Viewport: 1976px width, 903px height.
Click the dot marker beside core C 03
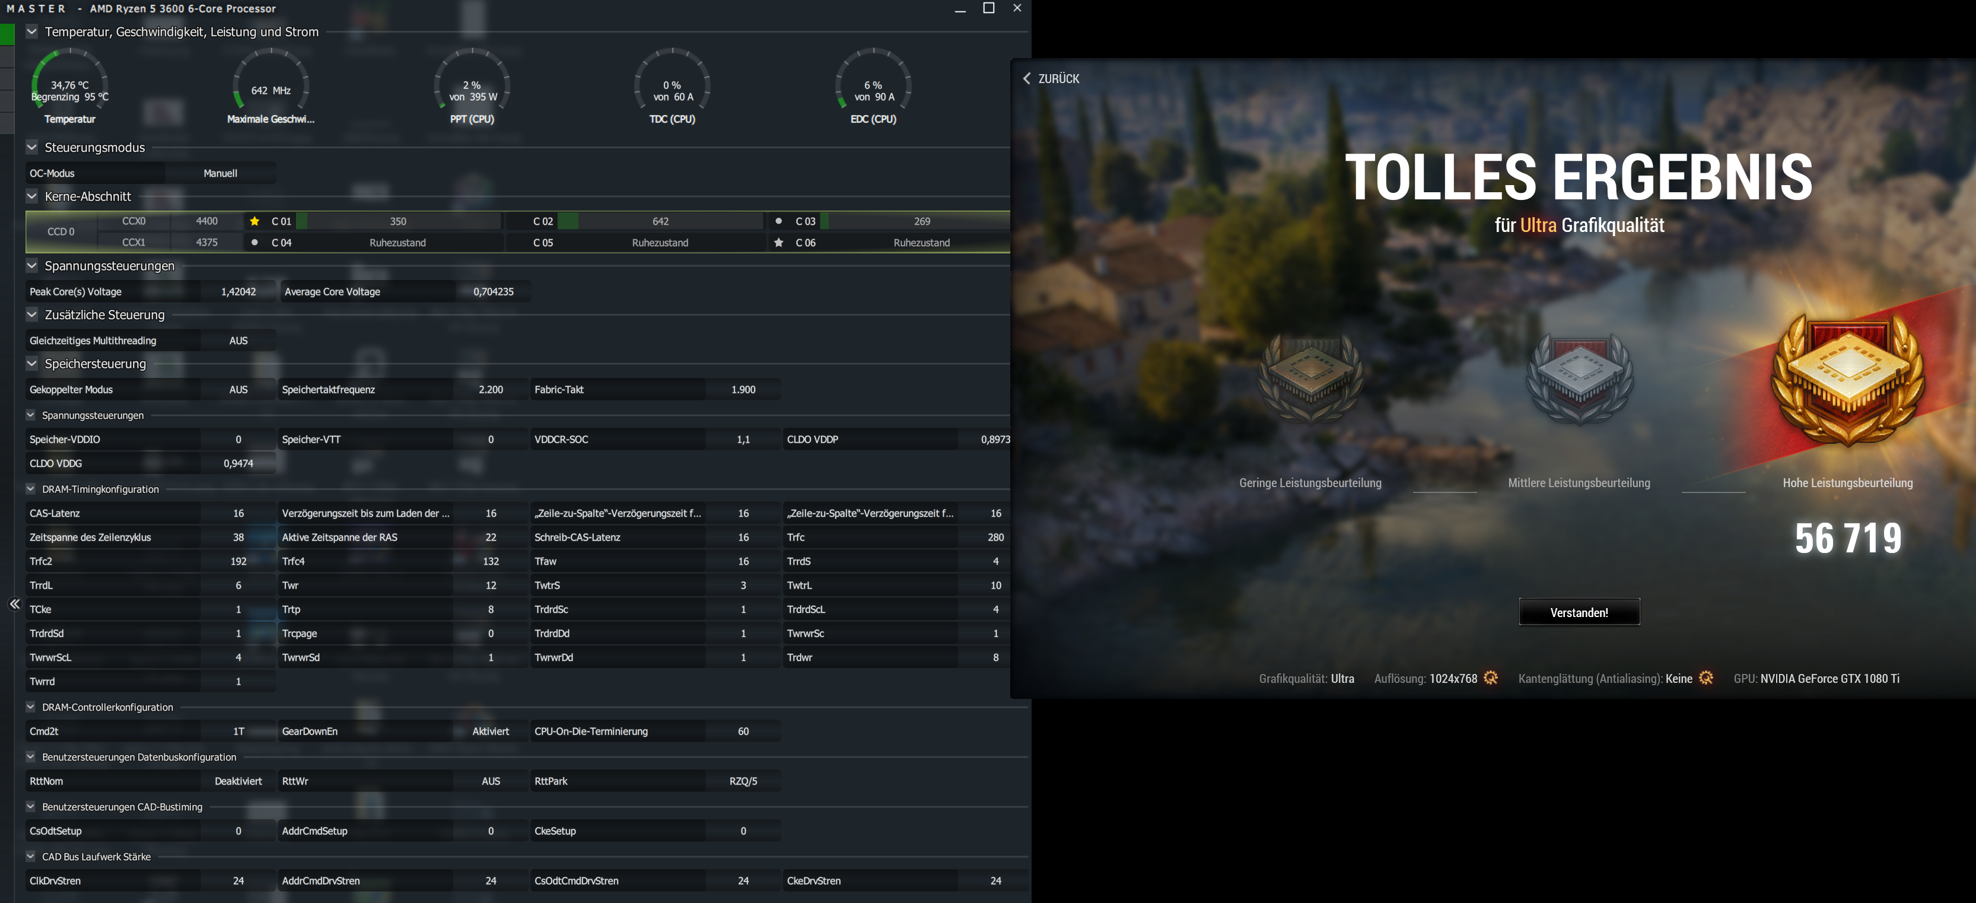[778, 221]
